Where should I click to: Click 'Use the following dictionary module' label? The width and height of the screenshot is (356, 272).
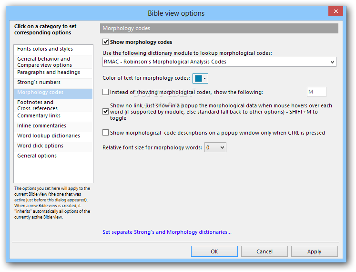(187, 53)
